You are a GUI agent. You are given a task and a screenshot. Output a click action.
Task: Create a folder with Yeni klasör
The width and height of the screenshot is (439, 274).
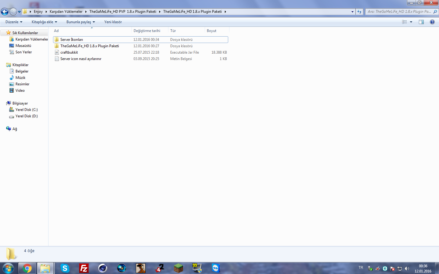tap(113, 22)
